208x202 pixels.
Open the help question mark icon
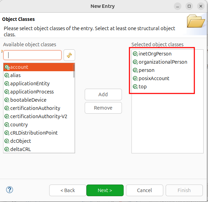[10, 190]
